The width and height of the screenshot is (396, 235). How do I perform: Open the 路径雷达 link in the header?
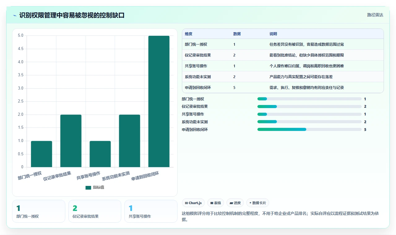(375, 15)
